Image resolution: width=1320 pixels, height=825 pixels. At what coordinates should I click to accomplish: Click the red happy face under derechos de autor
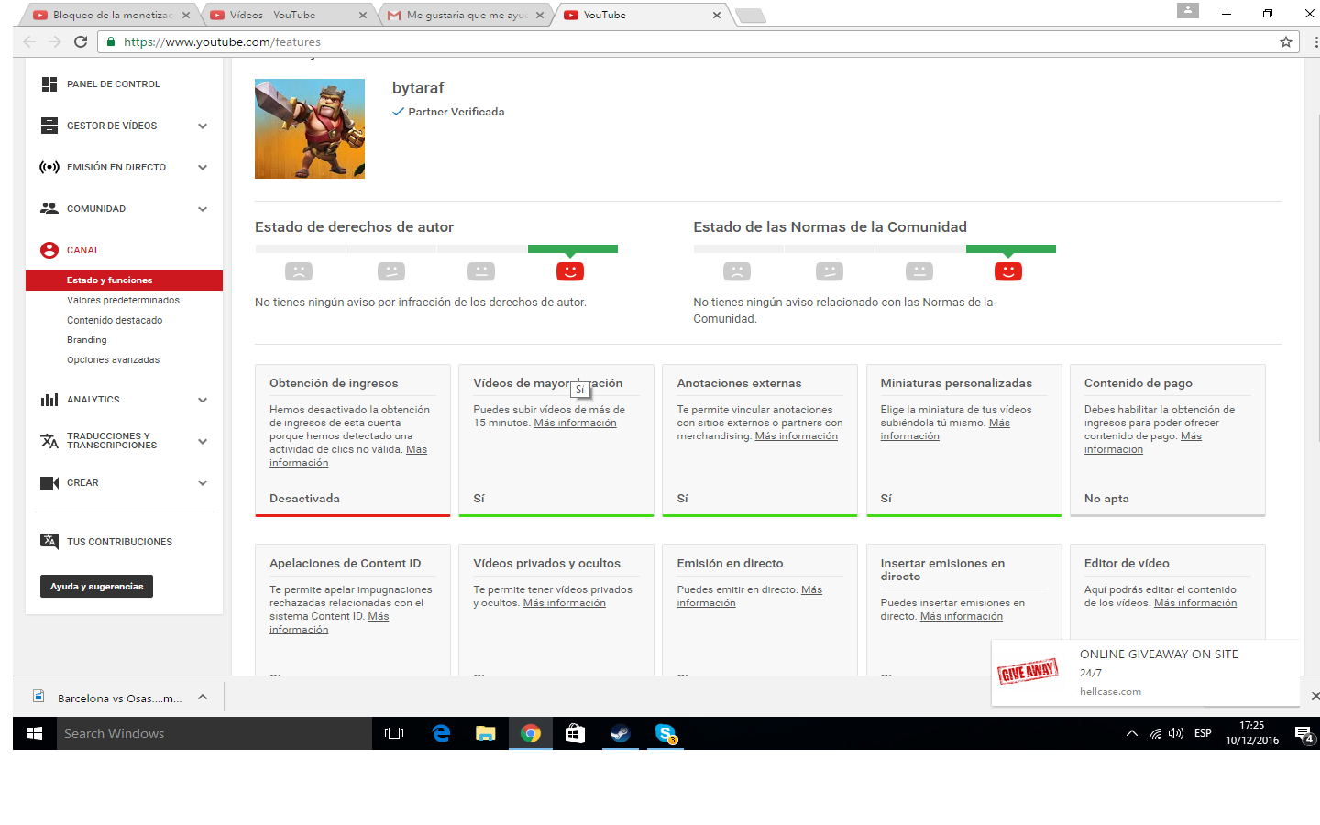coord(570,271)
